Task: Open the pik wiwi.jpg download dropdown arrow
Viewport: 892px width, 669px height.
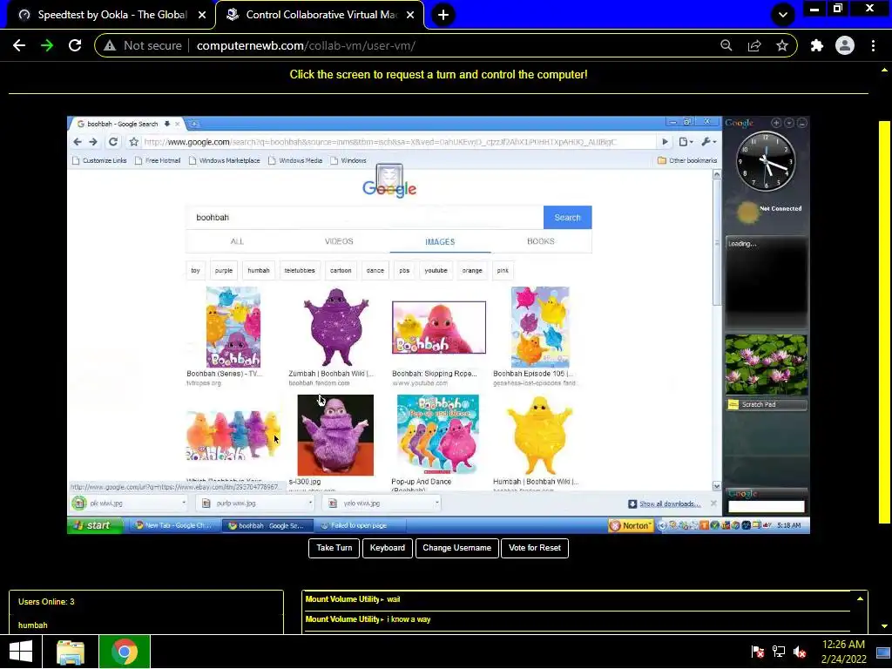Action: 184,503
